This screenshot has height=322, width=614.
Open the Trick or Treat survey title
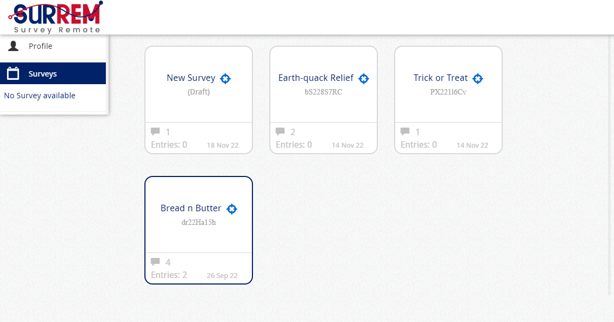click(440, 78)
